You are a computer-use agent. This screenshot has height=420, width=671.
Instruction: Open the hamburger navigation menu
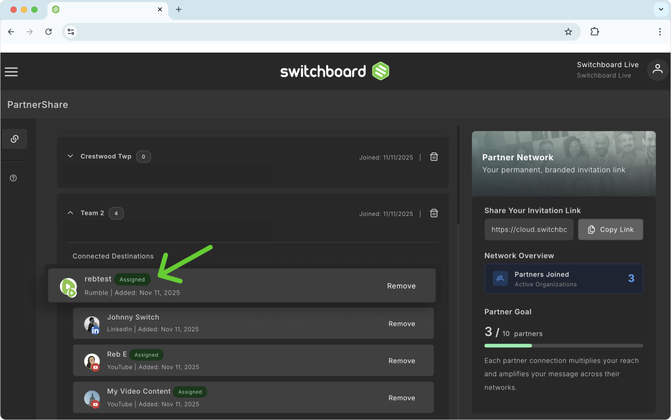[11, 72]
